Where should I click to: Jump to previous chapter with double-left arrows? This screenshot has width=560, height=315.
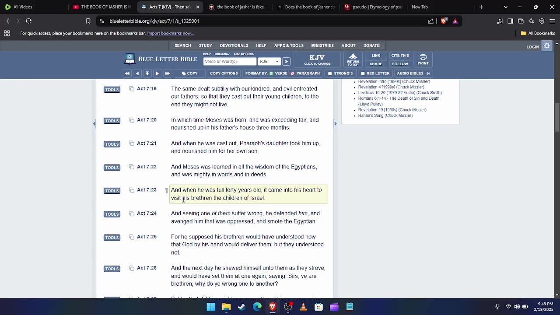click(x=127, y=73)
